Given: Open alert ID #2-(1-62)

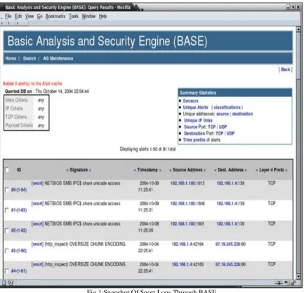Looking at the screenshot, I should click(19, 230).
